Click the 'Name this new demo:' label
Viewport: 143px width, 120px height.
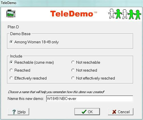[26, 98]
